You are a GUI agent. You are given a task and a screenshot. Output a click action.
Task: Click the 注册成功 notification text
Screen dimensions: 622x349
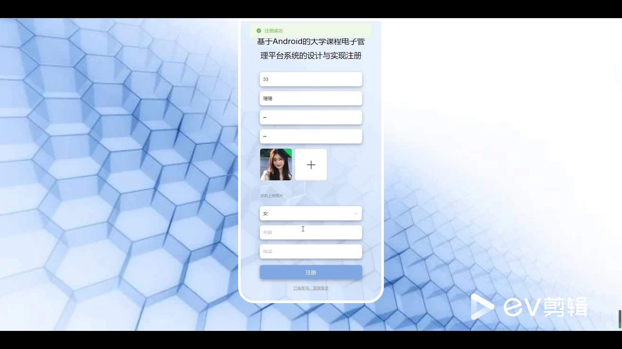click(x=273, y=31)
